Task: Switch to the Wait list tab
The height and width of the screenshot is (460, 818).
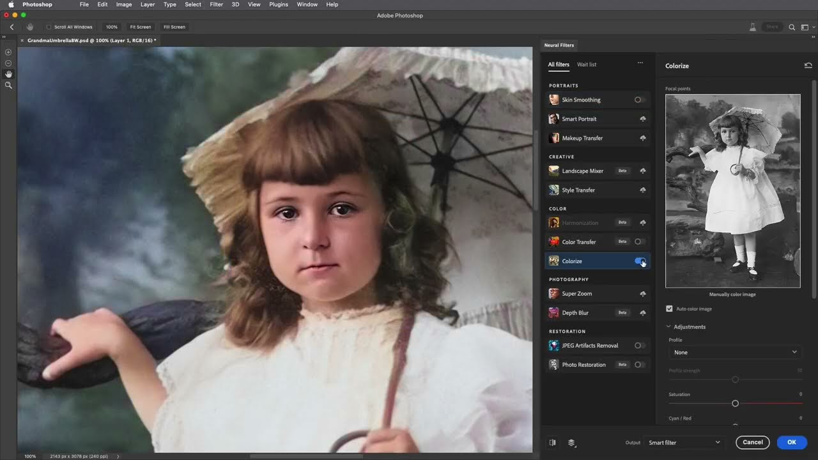Action: point(586,65)
